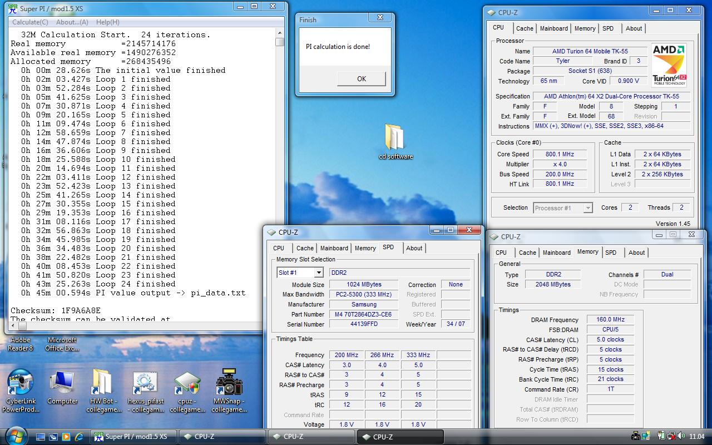Click the Super PI scrollbar up arrow

tap(280, 33)
